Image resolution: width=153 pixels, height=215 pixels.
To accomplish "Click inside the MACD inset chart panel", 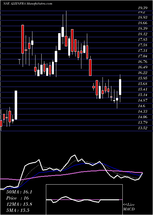I will point(84,200).
